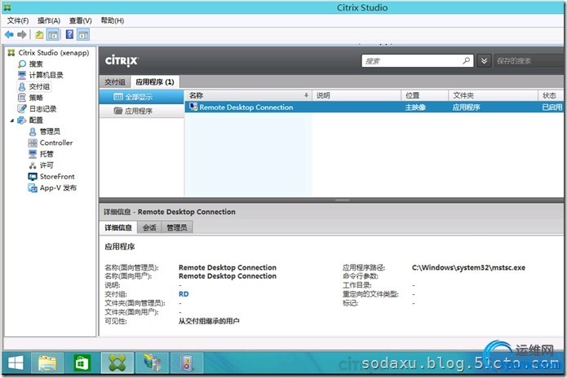Open the 托管 tree node
This screenshot has width=567, height=378.
pyautogui.click(x=47, y=154)
